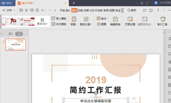Click 编辑母版 edit master icon

[115, 21]
